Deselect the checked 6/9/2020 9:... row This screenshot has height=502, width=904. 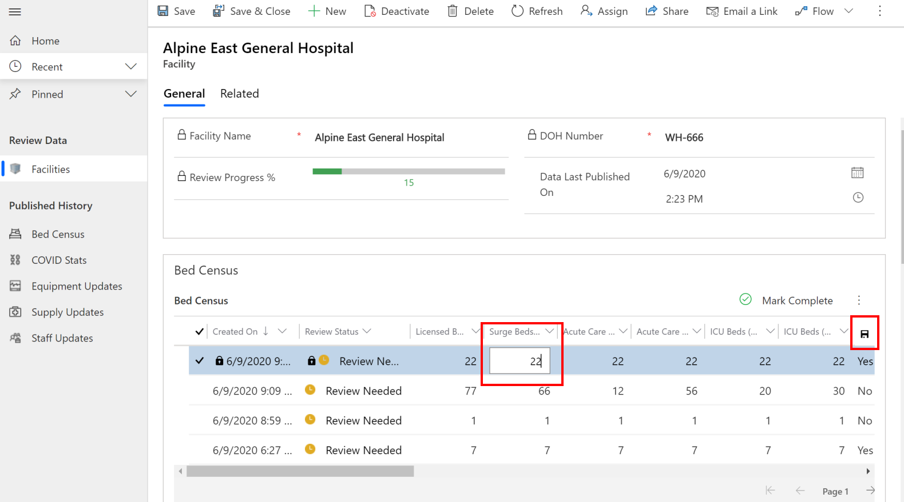pos(199,360)
